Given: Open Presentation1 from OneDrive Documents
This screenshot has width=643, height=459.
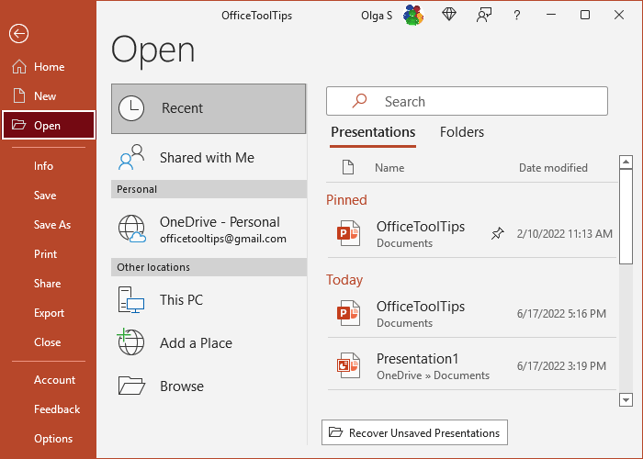Looking at the screenshot, I should [472, 365].
